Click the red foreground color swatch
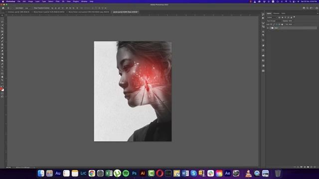This screenshot has height=179, width=319. pyautogui.click(x=1, y=89)
